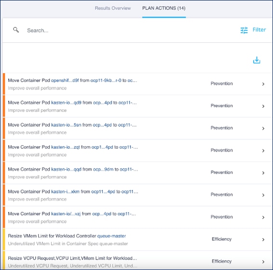Switch to Results Overview tab
This screenshot has height=270, width=273.
pyautogui.click(x=113, y=8)
